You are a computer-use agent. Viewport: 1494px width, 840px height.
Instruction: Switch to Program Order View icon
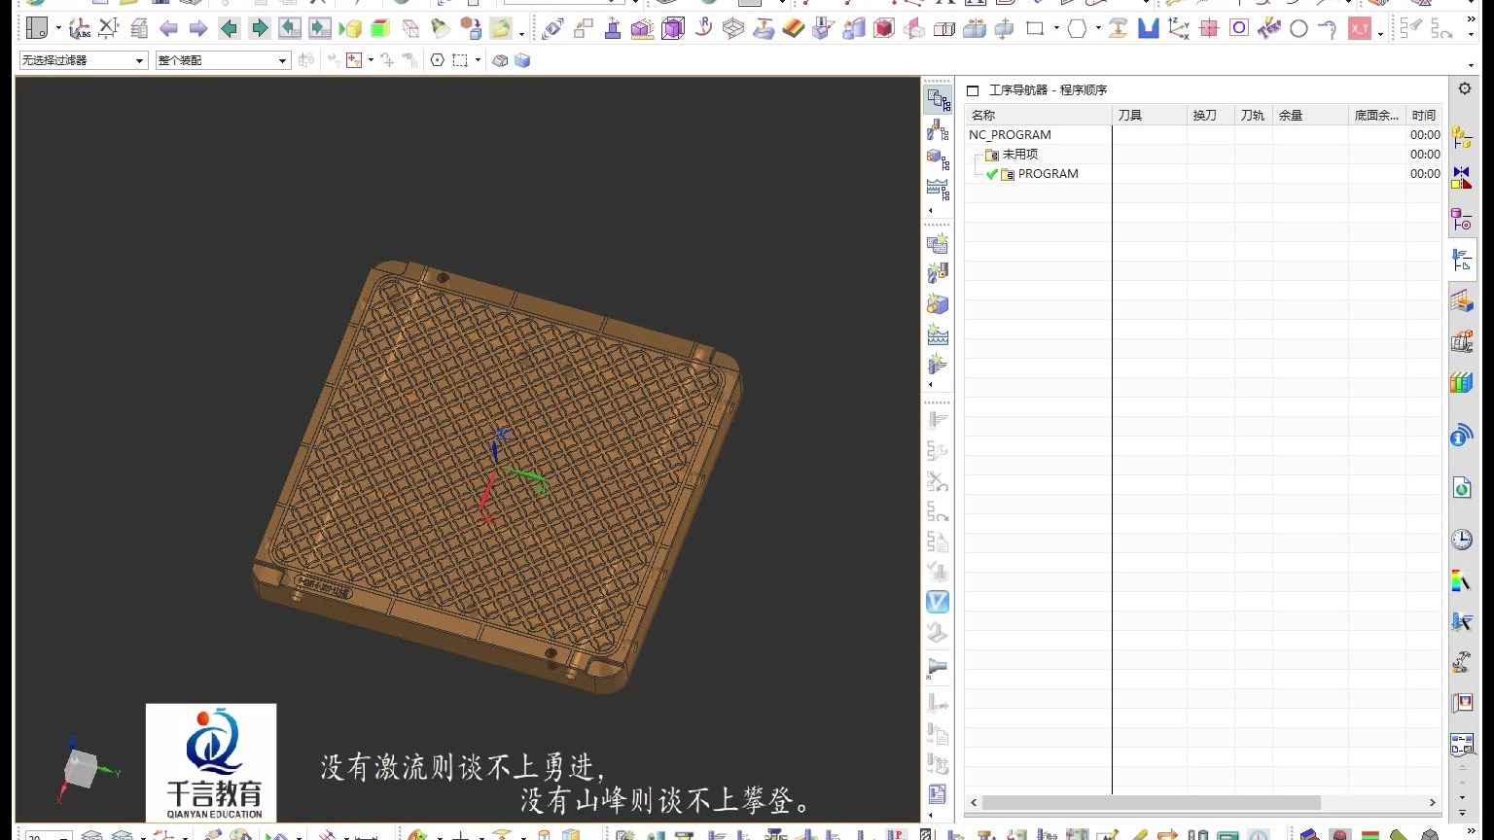938,99
